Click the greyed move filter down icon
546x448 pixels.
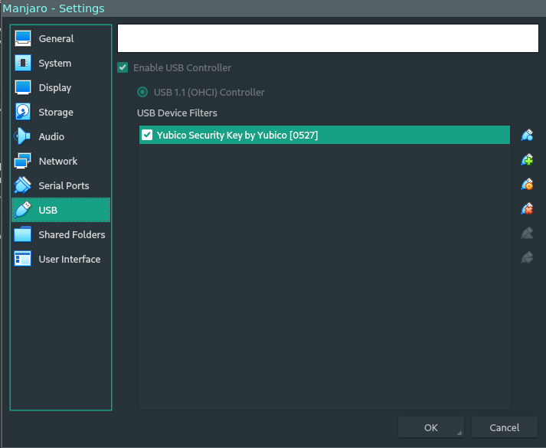point(527,257)
